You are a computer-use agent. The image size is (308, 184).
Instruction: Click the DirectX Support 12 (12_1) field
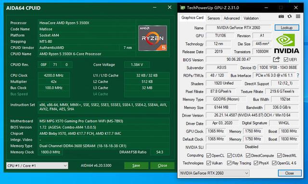285,83
